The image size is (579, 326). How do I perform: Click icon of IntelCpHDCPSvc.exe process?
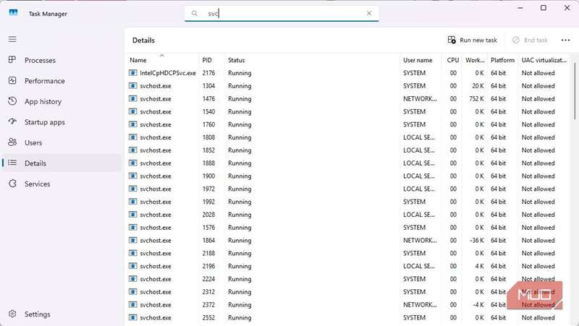coord(132,73)
